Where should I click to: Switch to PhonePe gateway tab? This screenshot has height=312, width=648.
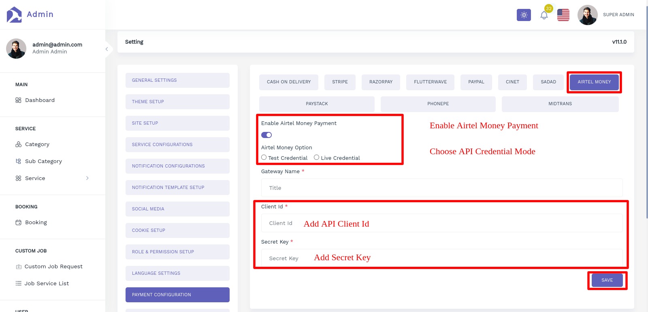pyautogui.click(x=438, y=104)
